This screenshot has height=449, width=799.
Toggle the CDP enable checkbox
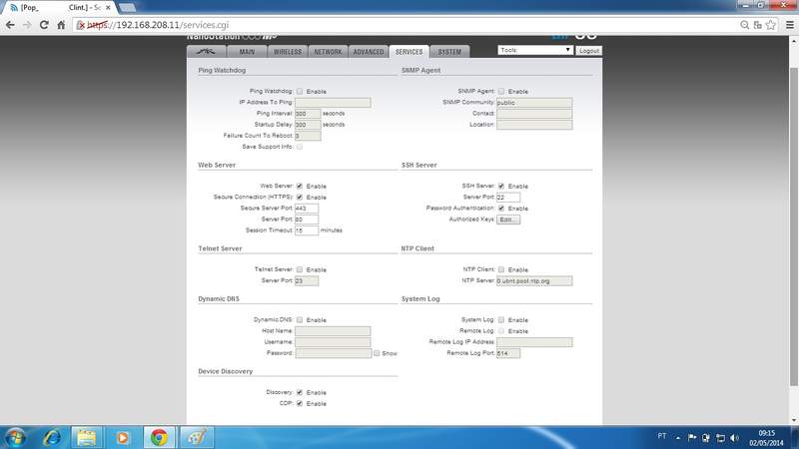[300, 404]
